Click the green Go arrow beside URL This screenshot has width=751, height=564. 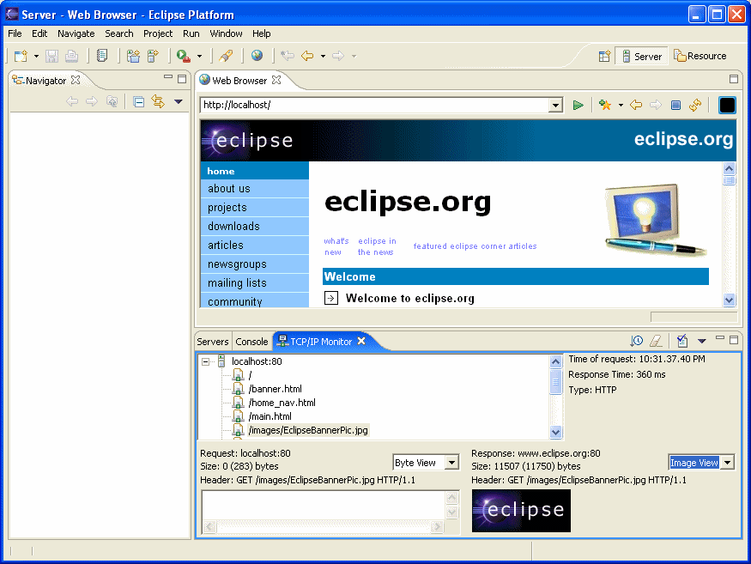tap(578, 105)
